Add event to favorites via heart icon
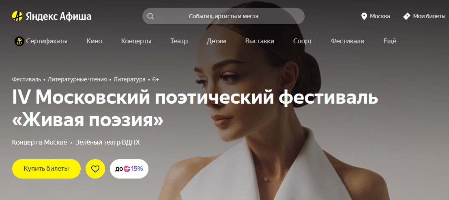 pyautogui.click(x=95, y=169)
